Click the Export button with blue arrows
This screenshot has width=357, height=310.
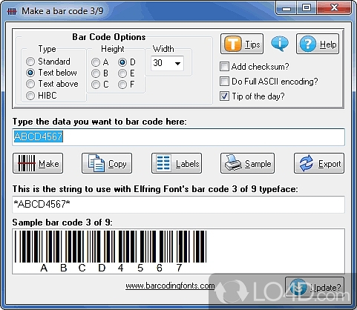pos(319,163)
